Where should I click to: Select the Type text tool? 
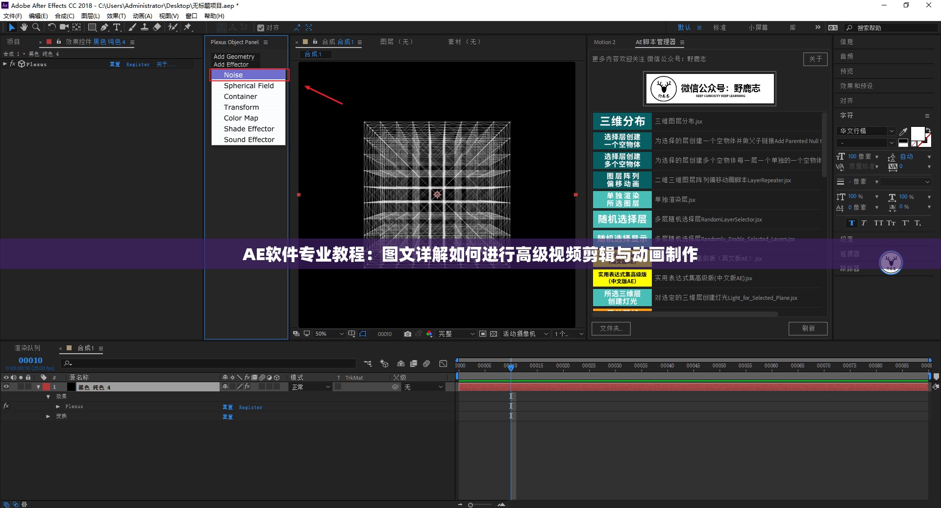pos(117,27)
